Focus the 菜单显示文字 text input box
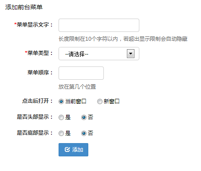Viewport: 201px width, 171px height. [99, 25]
